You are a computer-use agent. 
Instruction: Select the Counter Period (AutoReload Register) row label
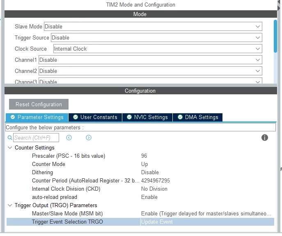86,181
